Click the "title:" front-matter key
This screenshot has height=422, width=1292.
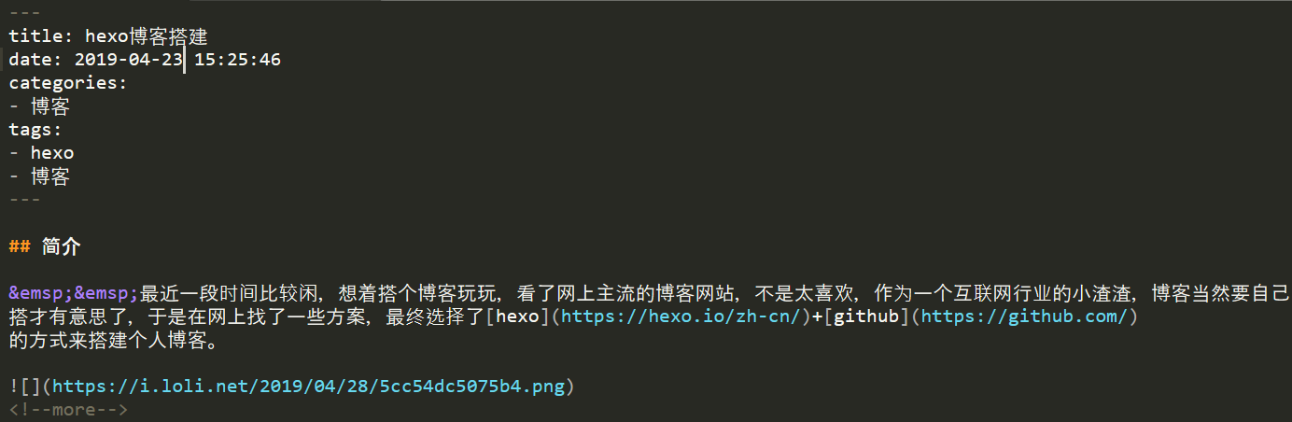click(x=42, y=37)
